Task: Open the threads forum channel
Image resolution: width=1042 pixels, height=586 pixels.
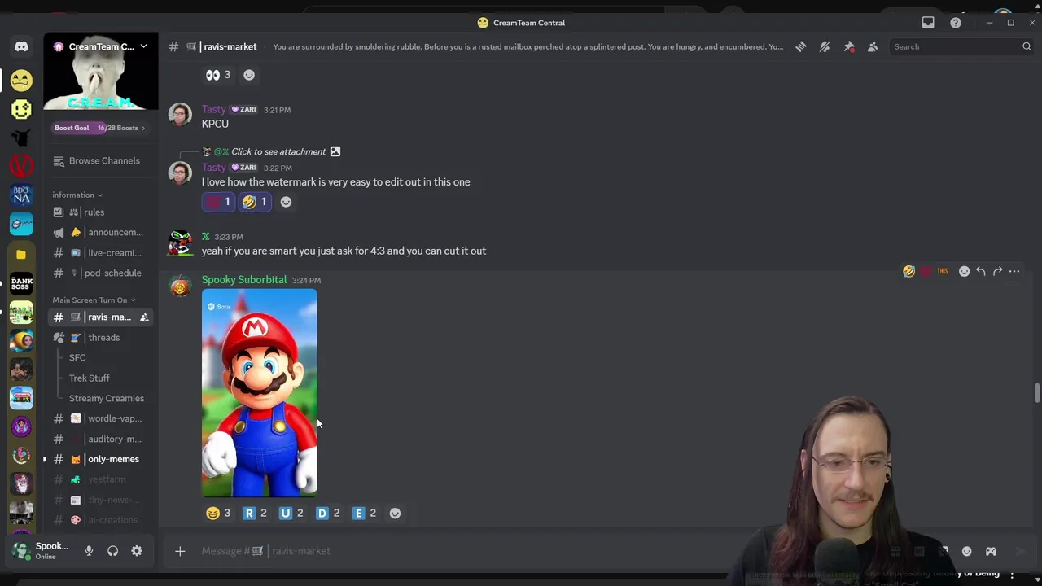Action: coord(101,338)
